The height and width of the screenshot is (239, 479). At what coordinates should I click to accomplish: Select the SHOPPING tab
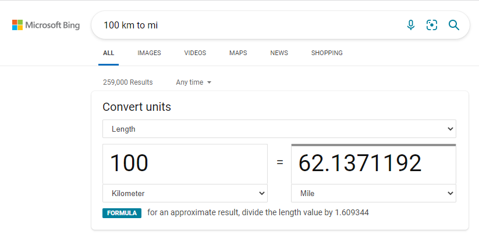(327, 53)
